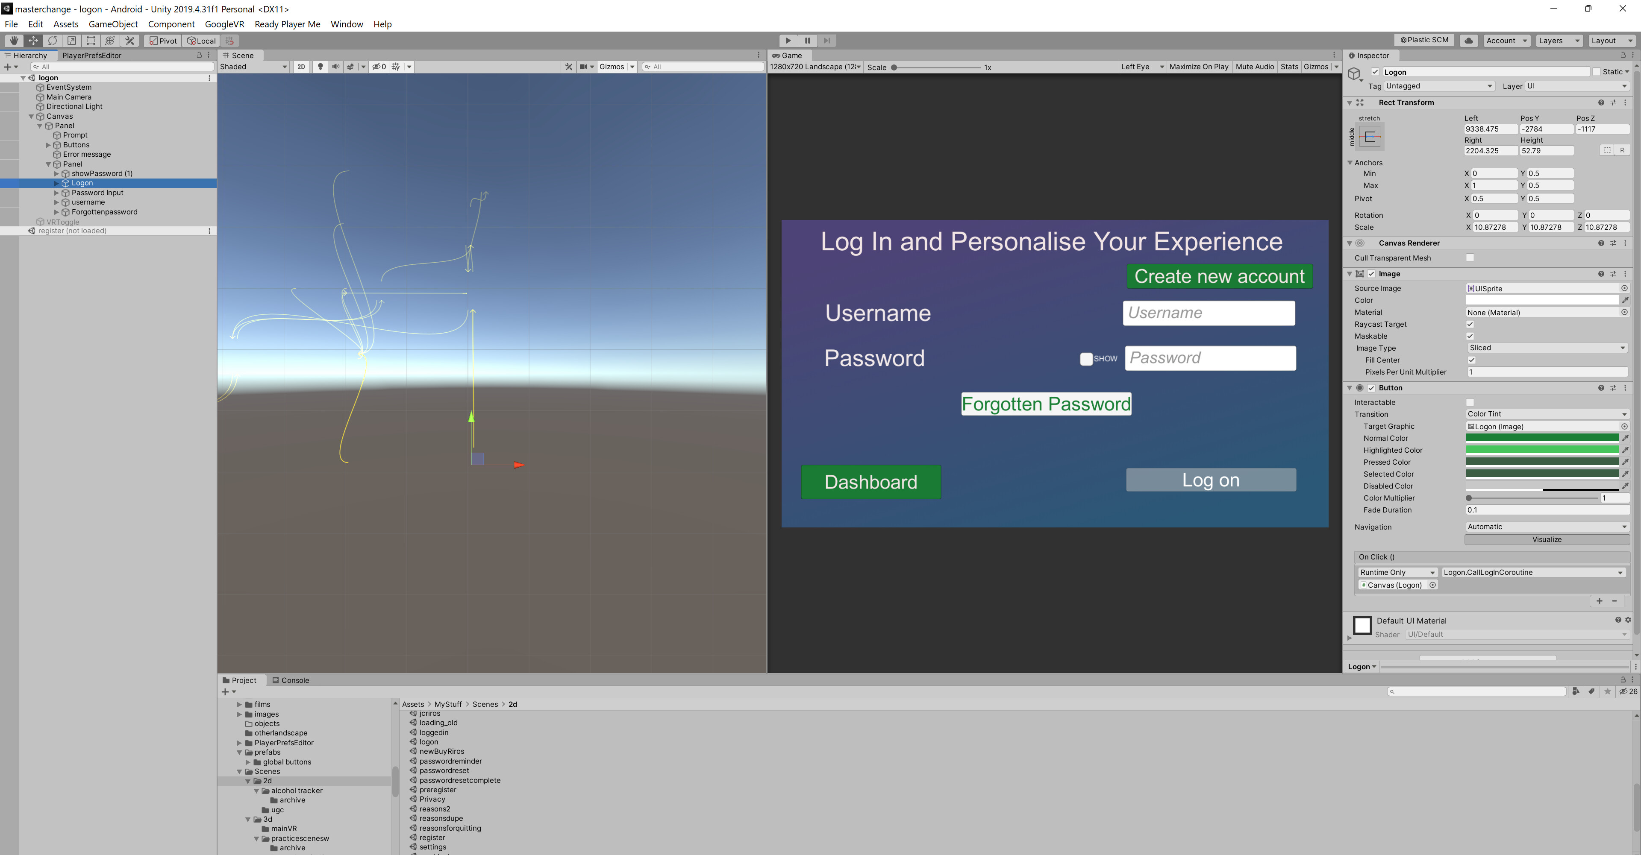The image size is (1641, 855).
Task: Click Maximize On Play in the Game view
Action: pos(1200,66)
